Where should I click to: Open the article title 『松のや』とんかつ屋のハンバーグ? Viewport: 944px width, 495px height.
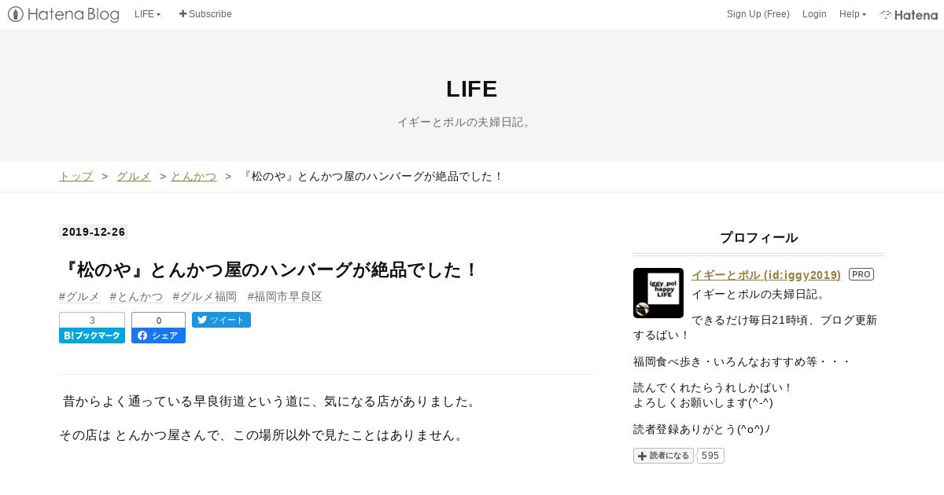click(x=269, y=269)
